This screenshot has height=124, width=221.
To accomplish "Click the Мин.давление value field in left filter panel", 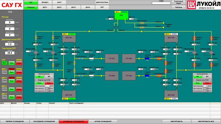I will (x=50, y=91).
